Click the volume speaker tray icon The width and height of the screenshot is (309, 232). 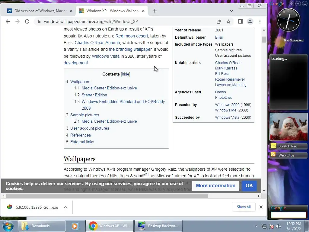click(279, 226)
